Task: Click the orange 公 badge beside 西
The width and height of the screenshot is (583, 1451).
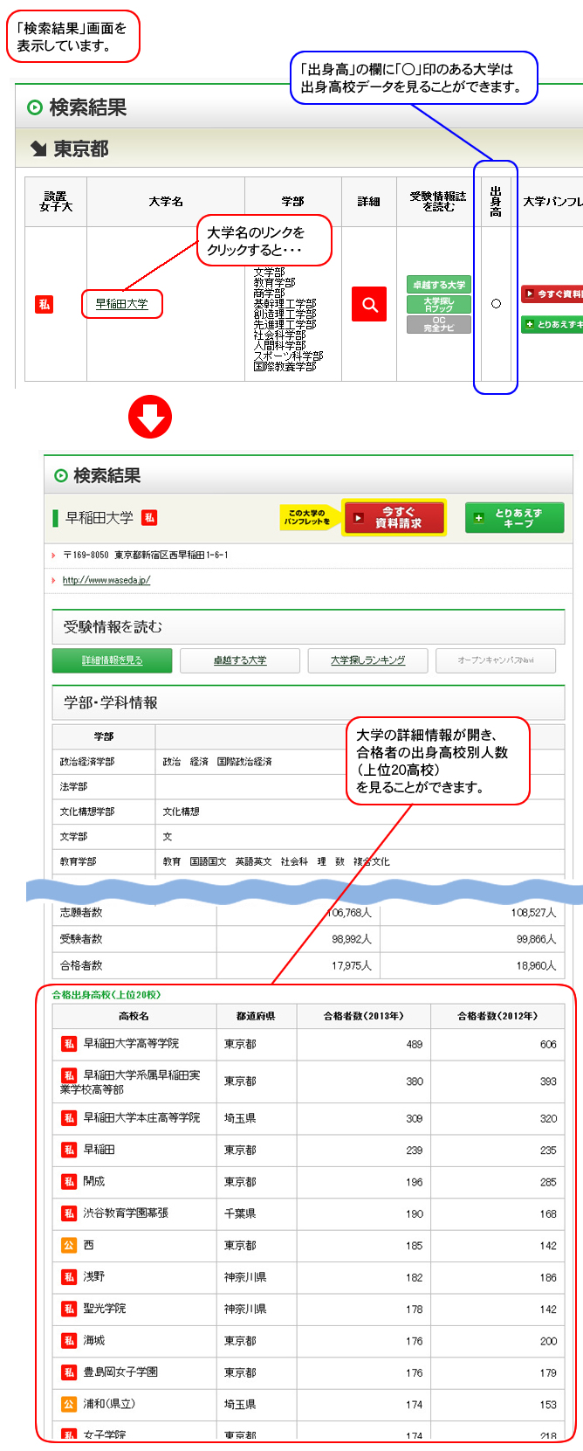Action: coord(69,1245)
